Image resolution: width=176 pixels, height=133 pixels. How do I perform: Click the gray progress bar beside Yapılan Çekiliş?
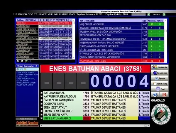pyautogui.click(x=138, y=15)
